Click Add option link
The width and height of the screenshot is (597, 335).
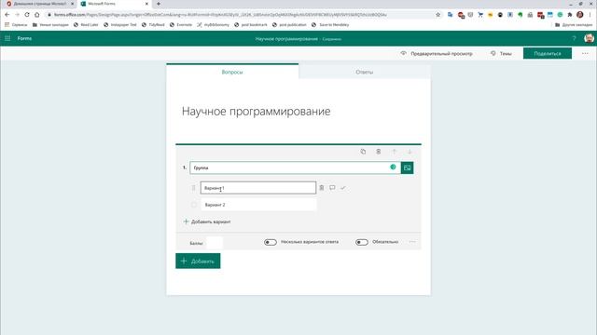point(207,221)
